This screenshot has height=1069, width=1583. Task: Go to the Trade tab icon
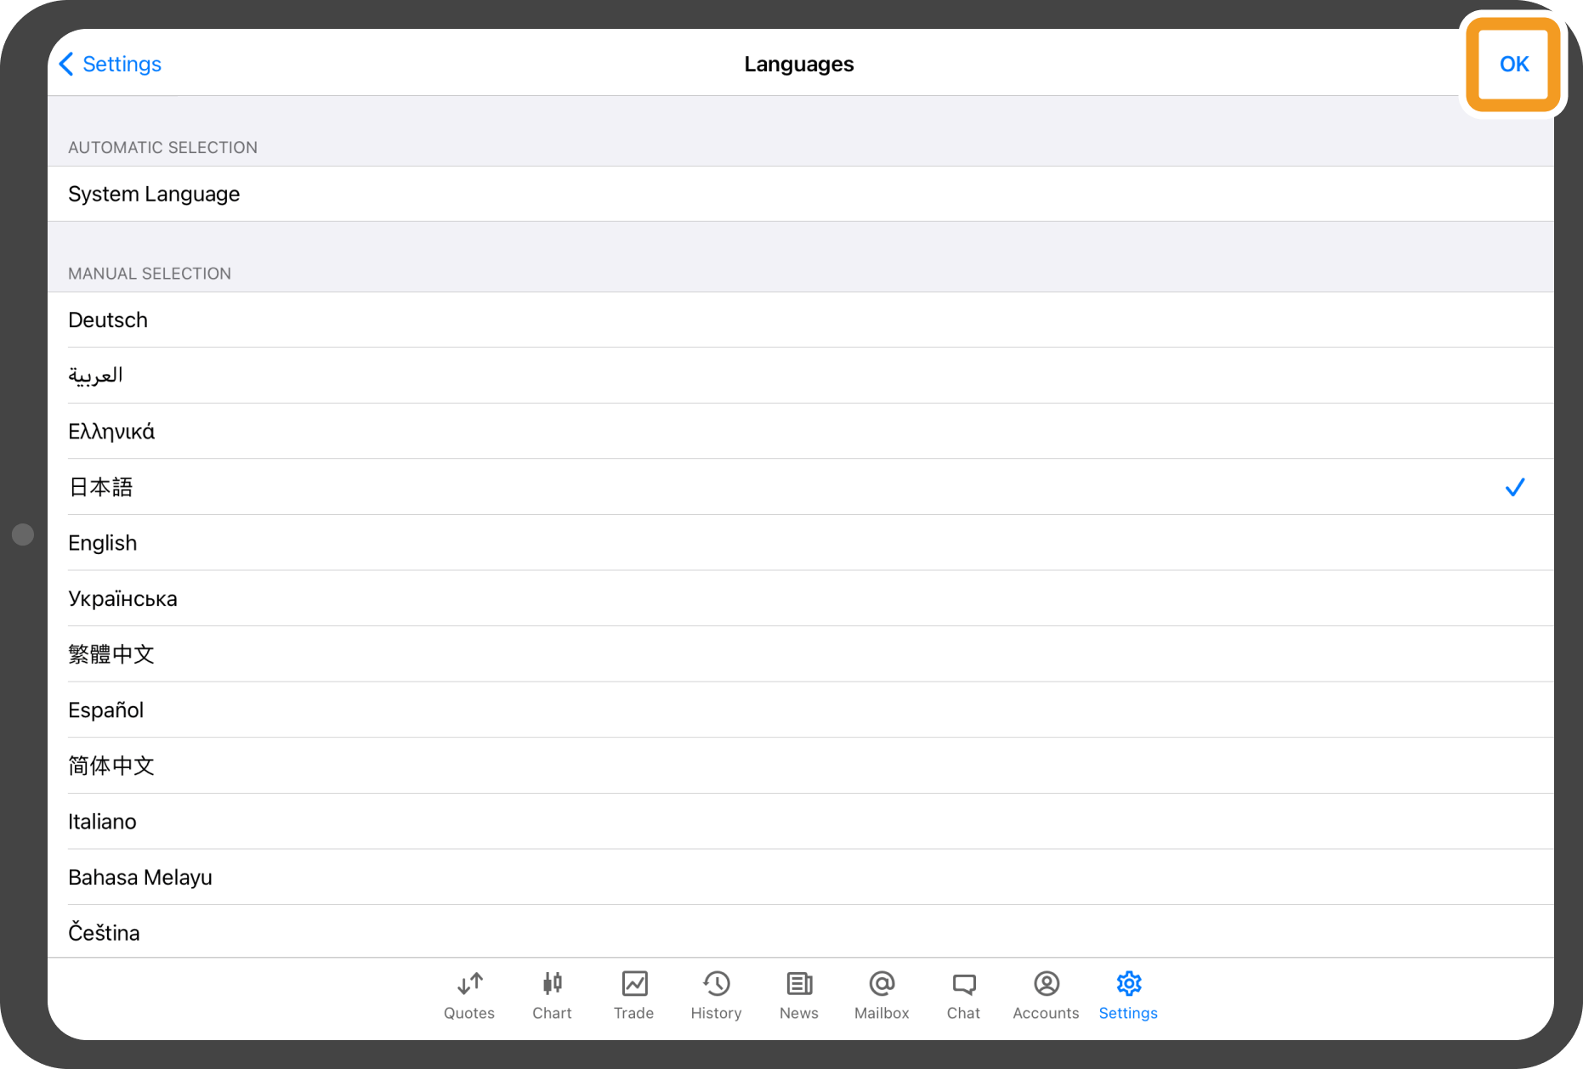(x=634, y=984)
